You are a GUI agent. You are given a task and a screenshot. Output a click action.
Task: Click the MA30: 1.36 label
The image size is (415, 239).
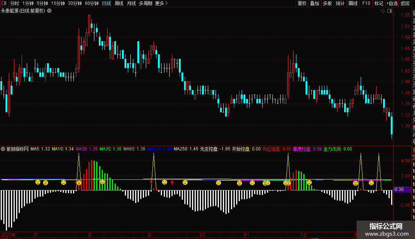(111, 149)
